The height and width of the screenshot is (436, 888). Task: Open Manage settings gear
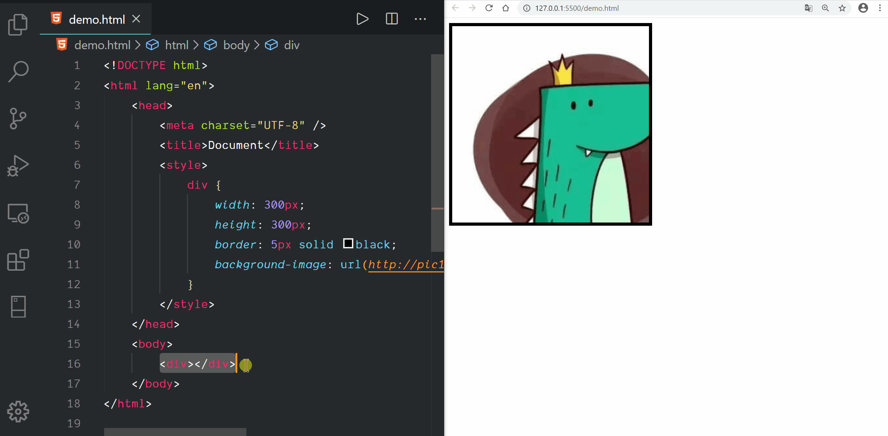18,412
